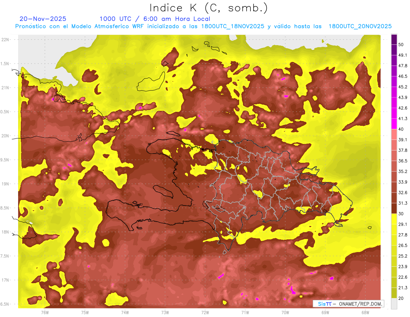This screenshot has height=317, width=410.
Task: Click the legend value "27.8"
Action: click(x=403, y=235)
